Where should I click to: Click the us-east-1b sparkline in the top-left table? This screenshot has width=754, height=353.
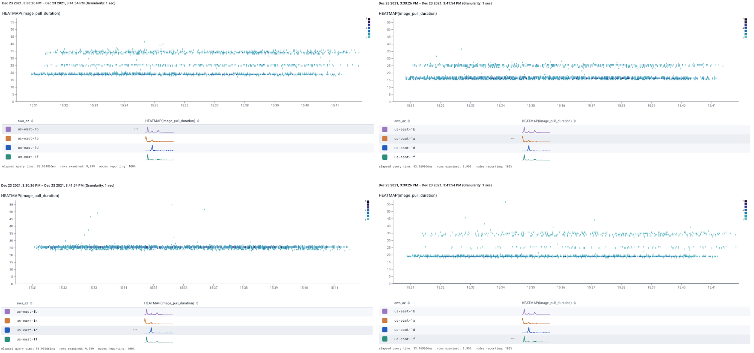[x=160, y=130]
